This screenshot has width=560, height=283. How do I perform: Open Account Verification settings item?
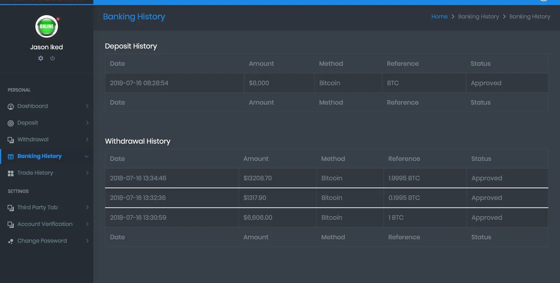pos(47,224)
